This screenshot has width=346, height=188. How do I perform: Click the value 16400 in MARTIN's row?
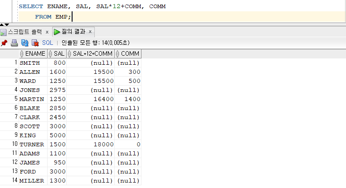pos(91,99)
